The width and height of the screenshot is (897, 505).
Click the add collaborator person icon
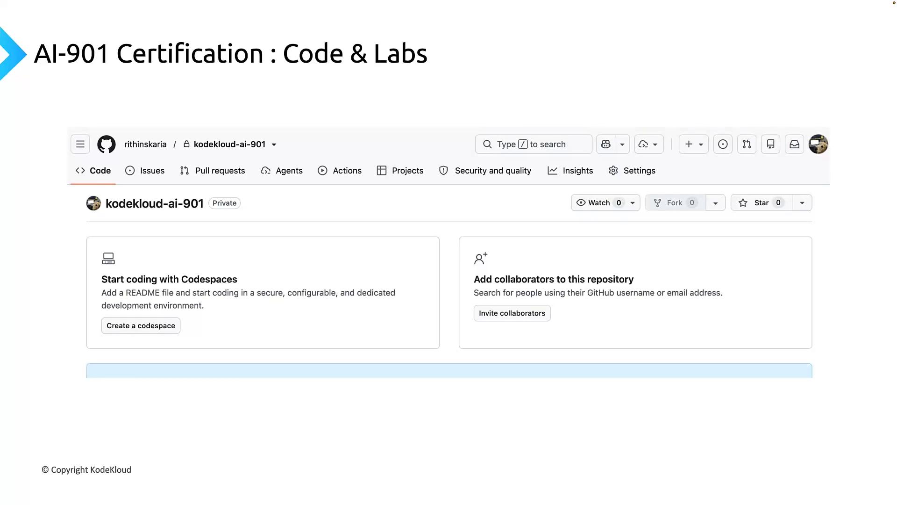481,258
